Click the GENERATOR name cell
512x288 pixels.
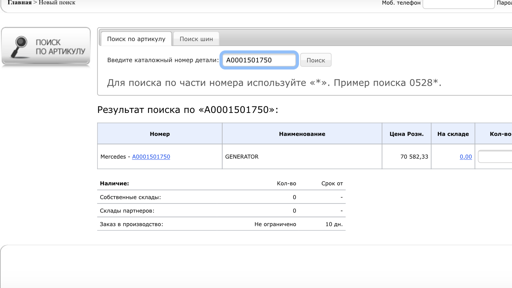[x=302, y=157]
